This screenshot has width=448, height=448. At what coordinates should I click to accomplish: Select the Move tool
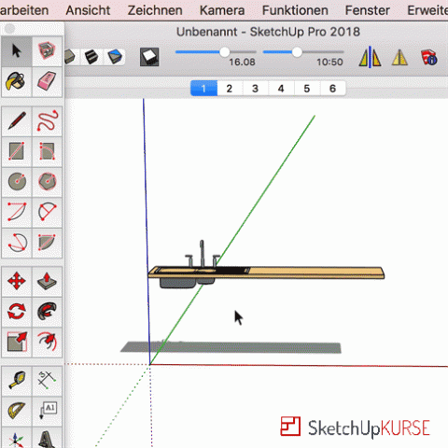click(x=17, y=281)
